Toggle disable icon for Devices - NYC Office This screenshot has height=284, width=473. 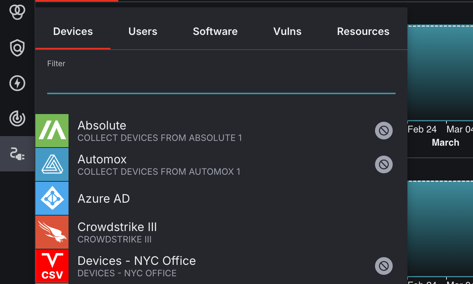point(384,266)
